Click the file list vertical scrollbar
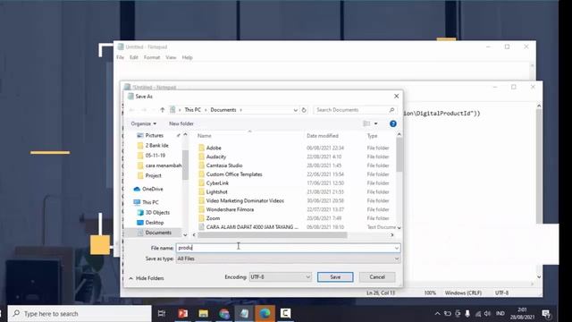The width and height of the screenshot is (572, 322). pos(400,155)
